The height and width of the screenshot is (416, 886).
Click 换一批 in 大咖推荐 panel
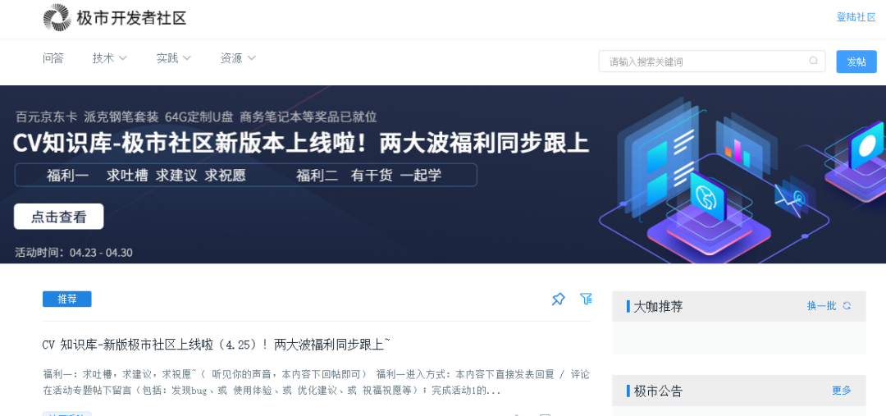pos(821,306)
